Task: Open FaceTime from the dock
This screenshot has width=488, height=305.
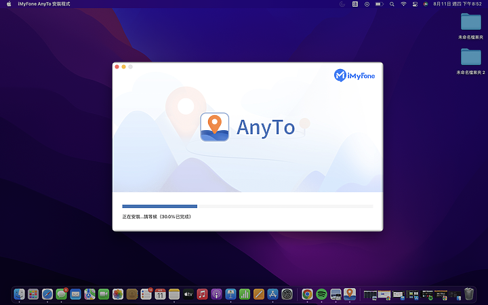Action: tap(104, 293)
